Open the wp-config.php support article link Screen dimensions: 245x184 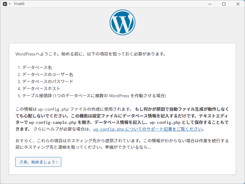pos(148,129)
